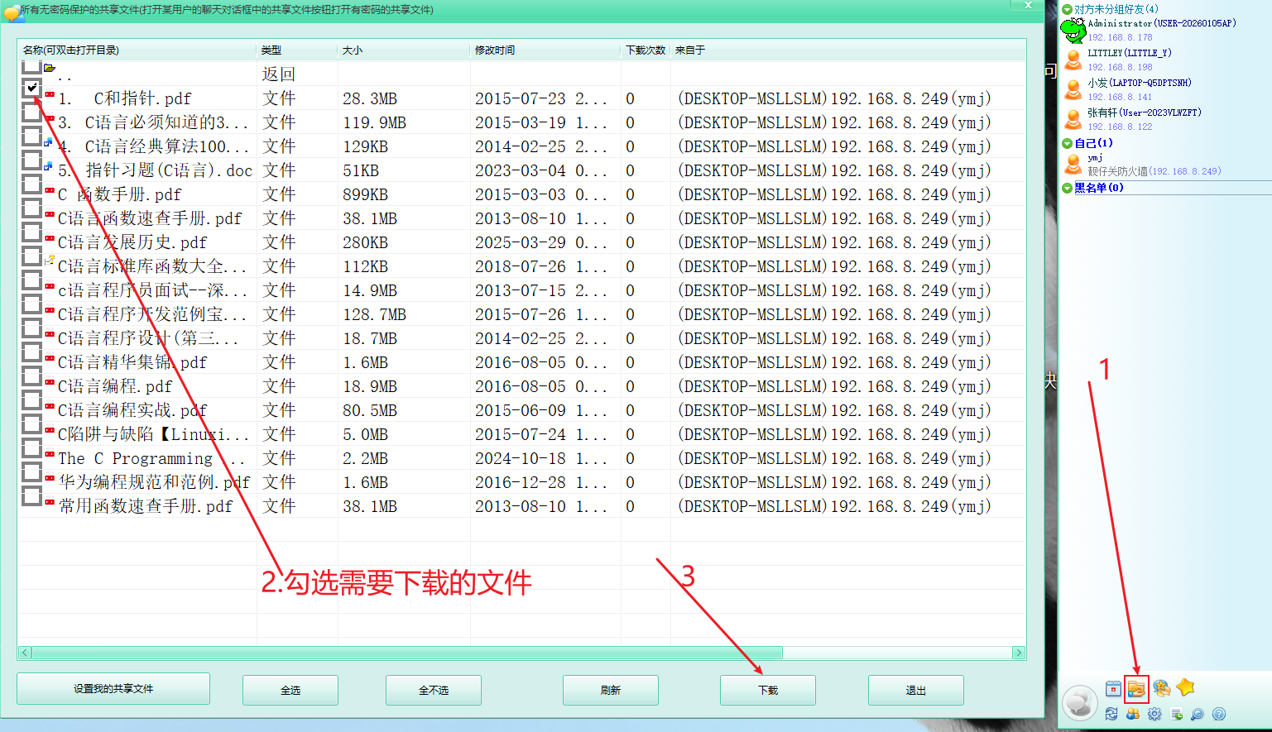Sort by 大小 column header

(x=404, y=50)
